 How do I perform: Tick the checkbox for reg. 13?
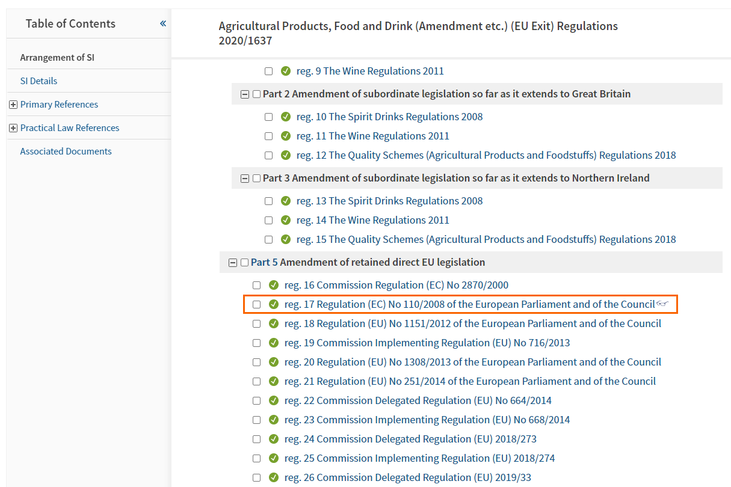[269, 201]
